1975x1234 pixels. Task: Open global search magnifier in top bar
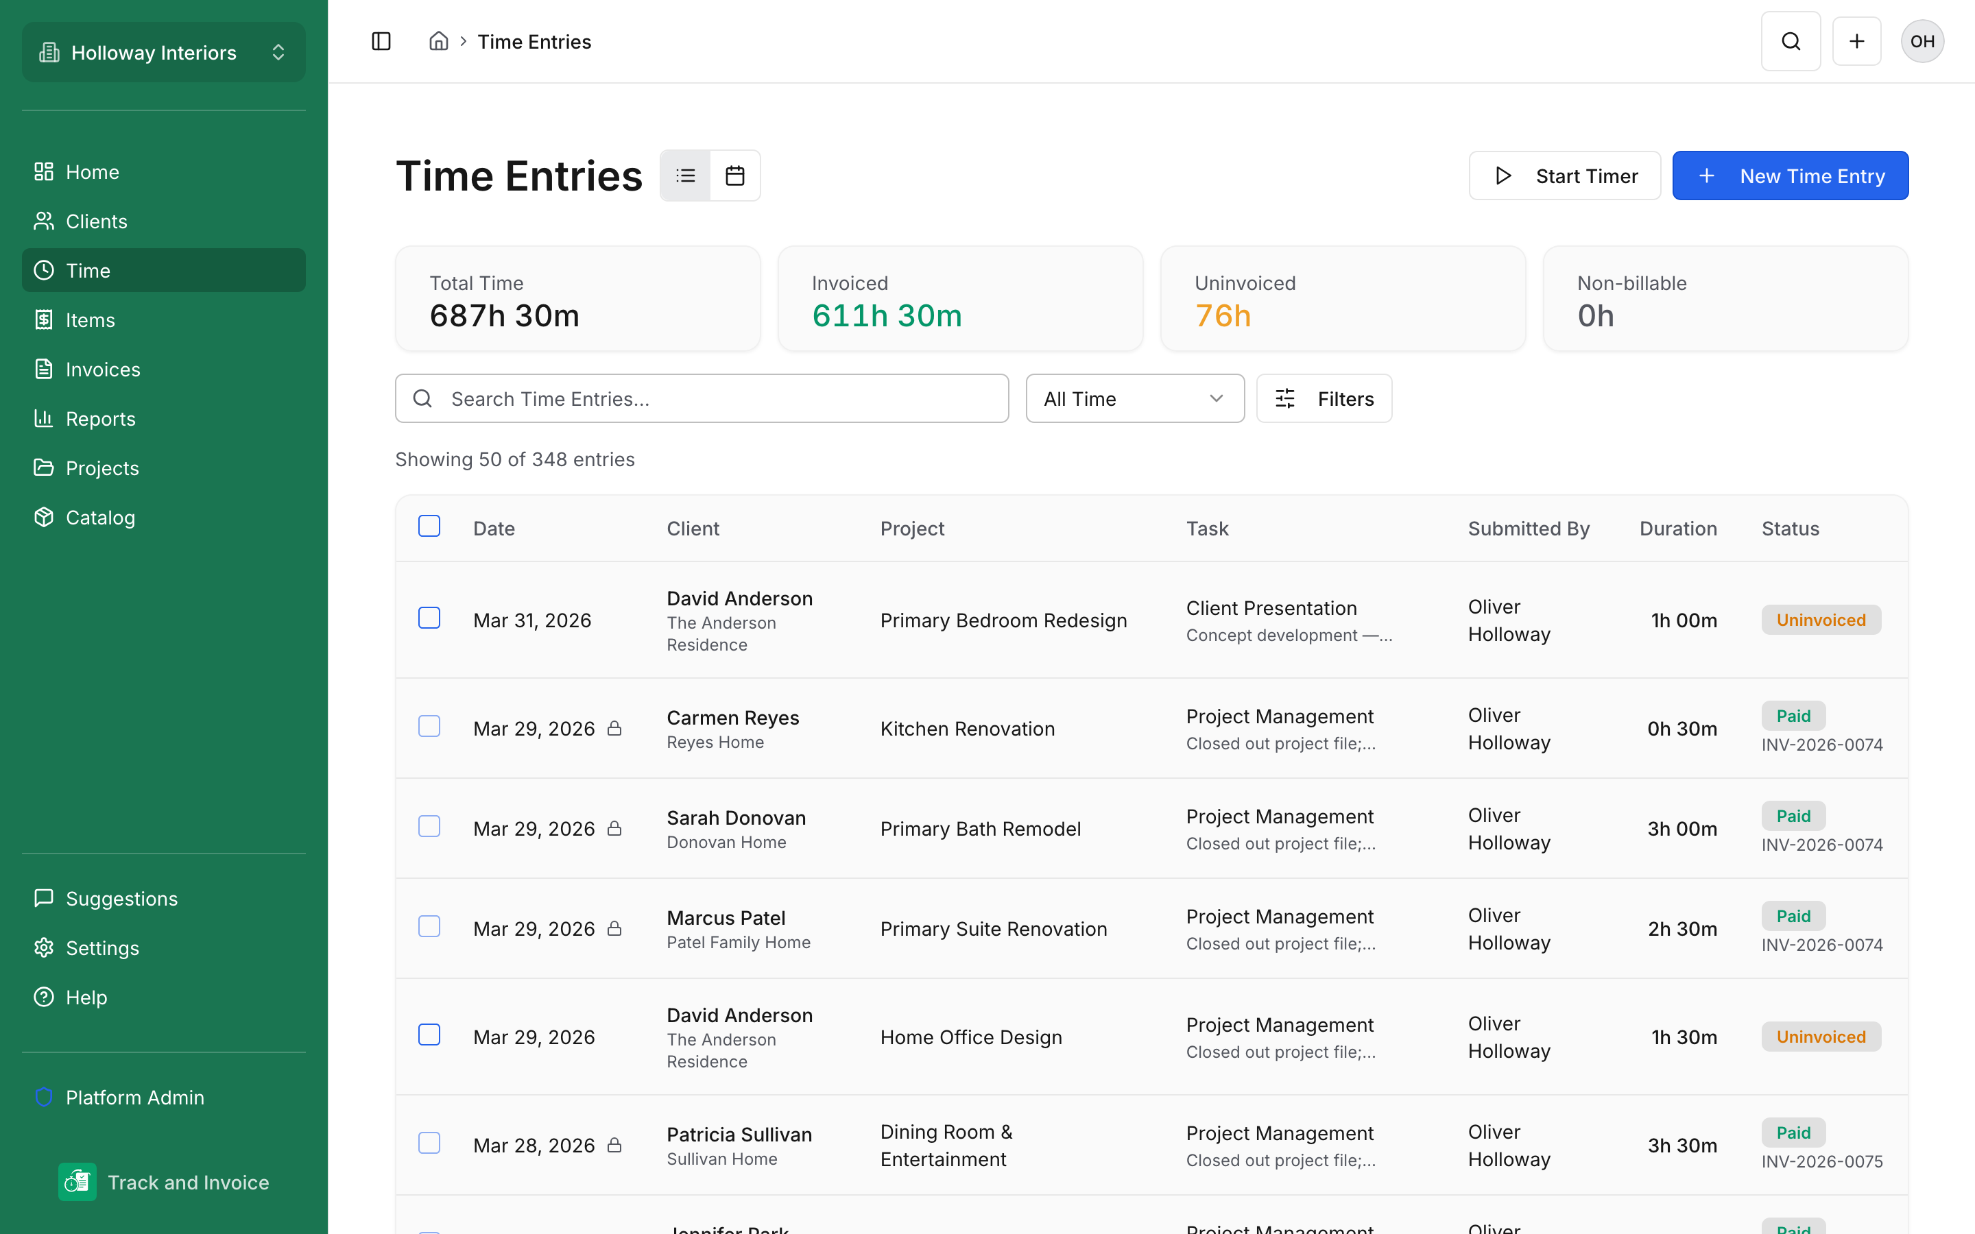[1791, 41]
